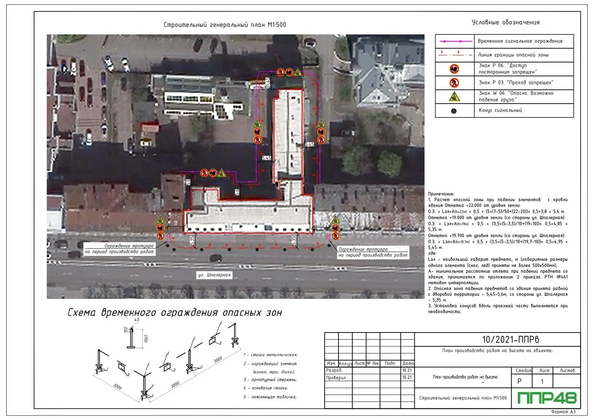
Task: Click the warning triangle at right sidewalk fence end
Action: point(336,219)
